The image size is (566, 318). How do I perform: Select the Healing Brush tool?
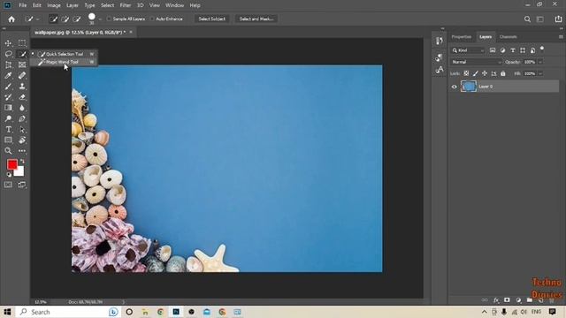[x=22, y=76]
